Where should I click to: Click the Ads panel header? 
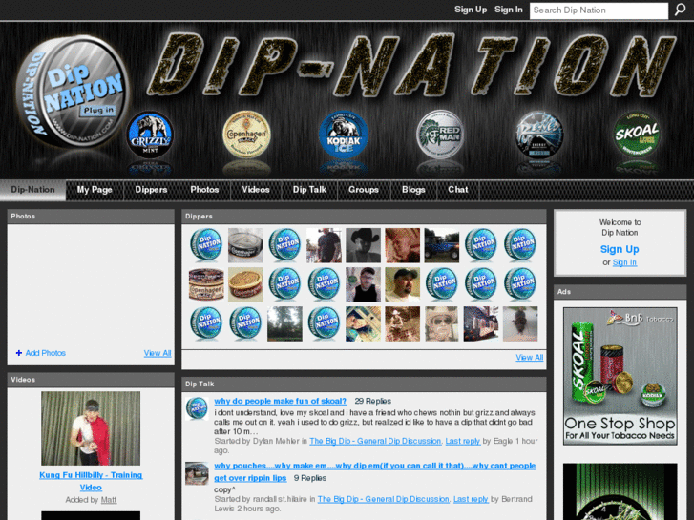(x=620, y=292)
